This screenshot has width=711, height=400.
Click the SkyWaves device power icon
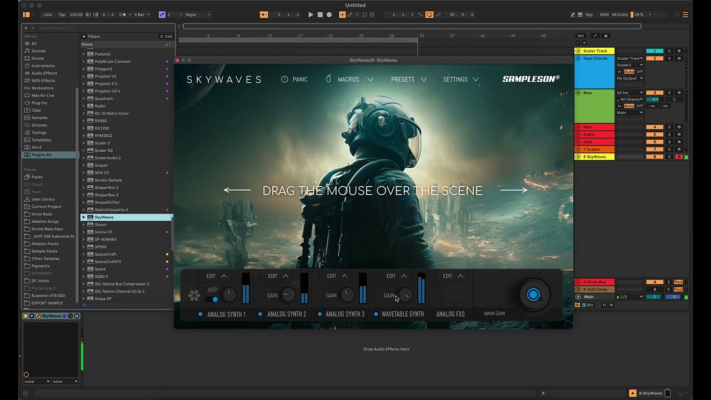26,316
